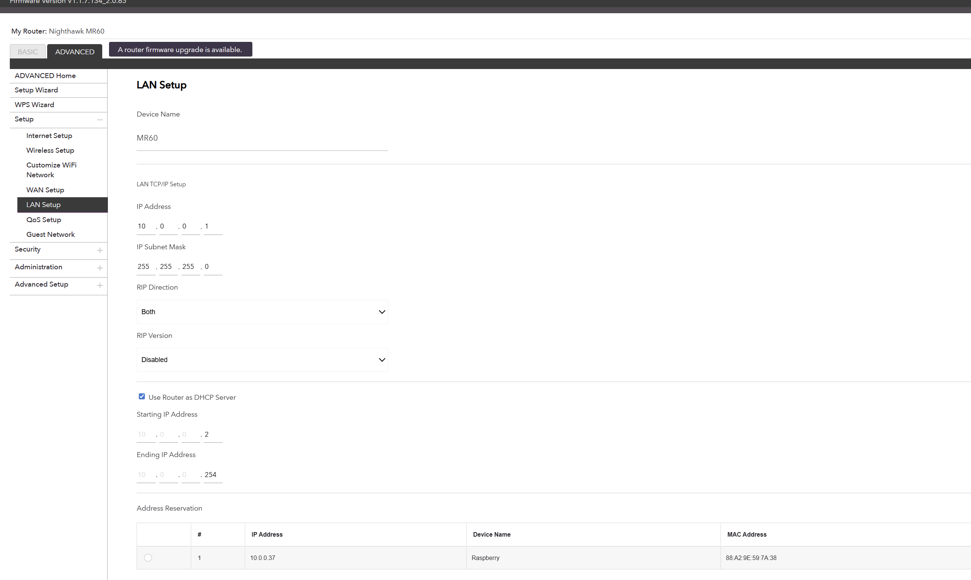Collapse the Setup section minus icon

pyautogui.click(x=100, y=120)
